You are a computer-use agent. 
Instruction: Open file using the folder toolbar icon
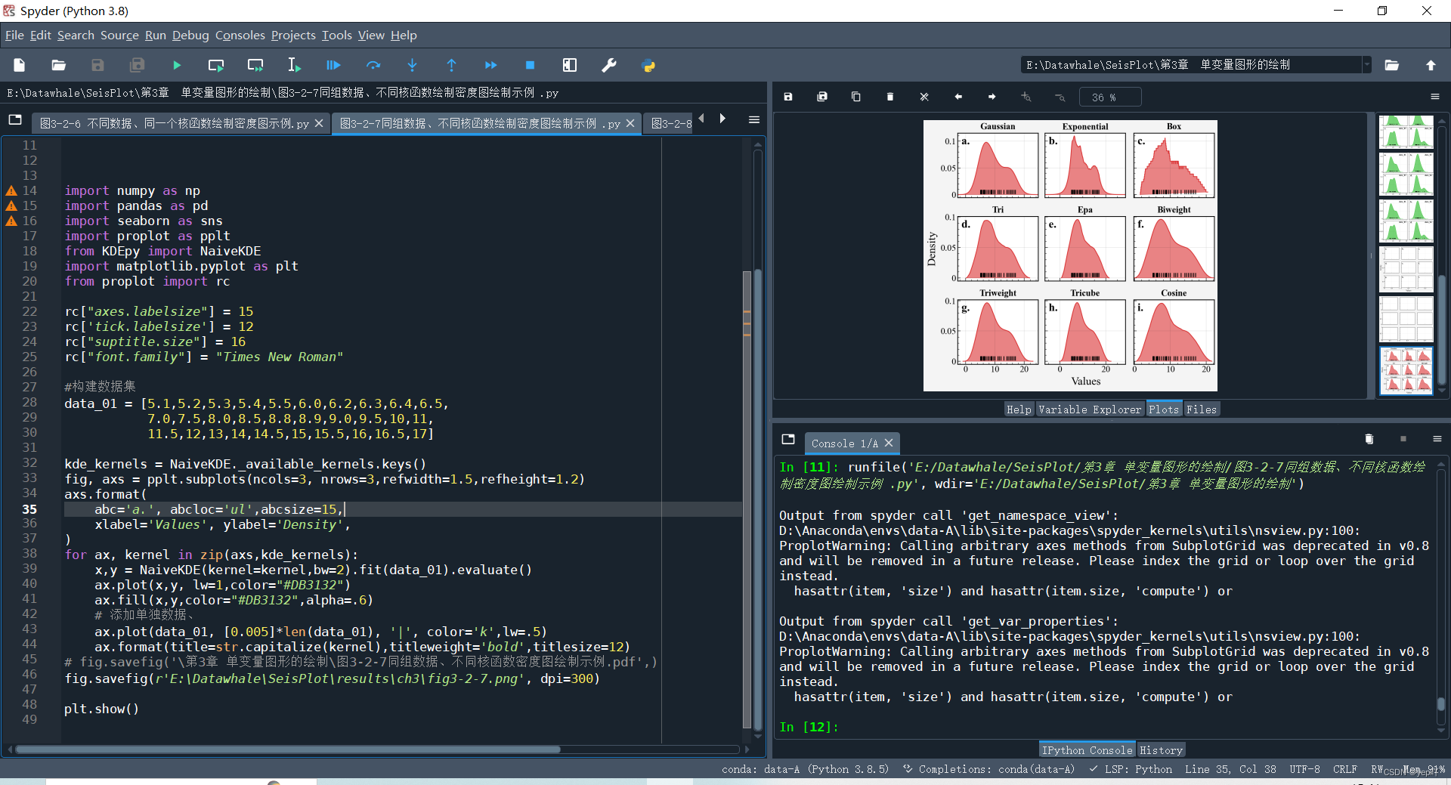(59, 66)
